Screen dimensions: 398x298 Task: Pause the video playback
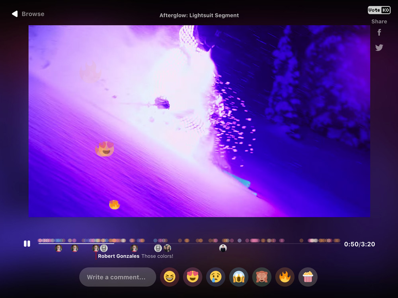point(27,244)
